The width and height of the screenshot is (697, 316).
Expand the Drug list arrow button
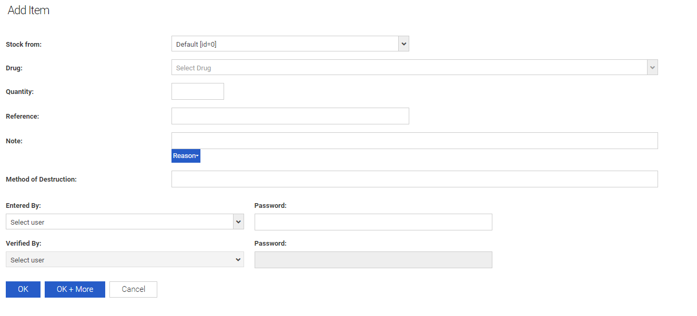pyautogui.click(x=652, y=68)
